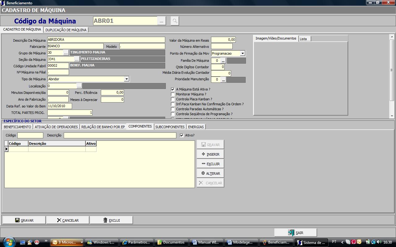
Task: Open Família De Máquina lookup button
Action: click(223, 61)
